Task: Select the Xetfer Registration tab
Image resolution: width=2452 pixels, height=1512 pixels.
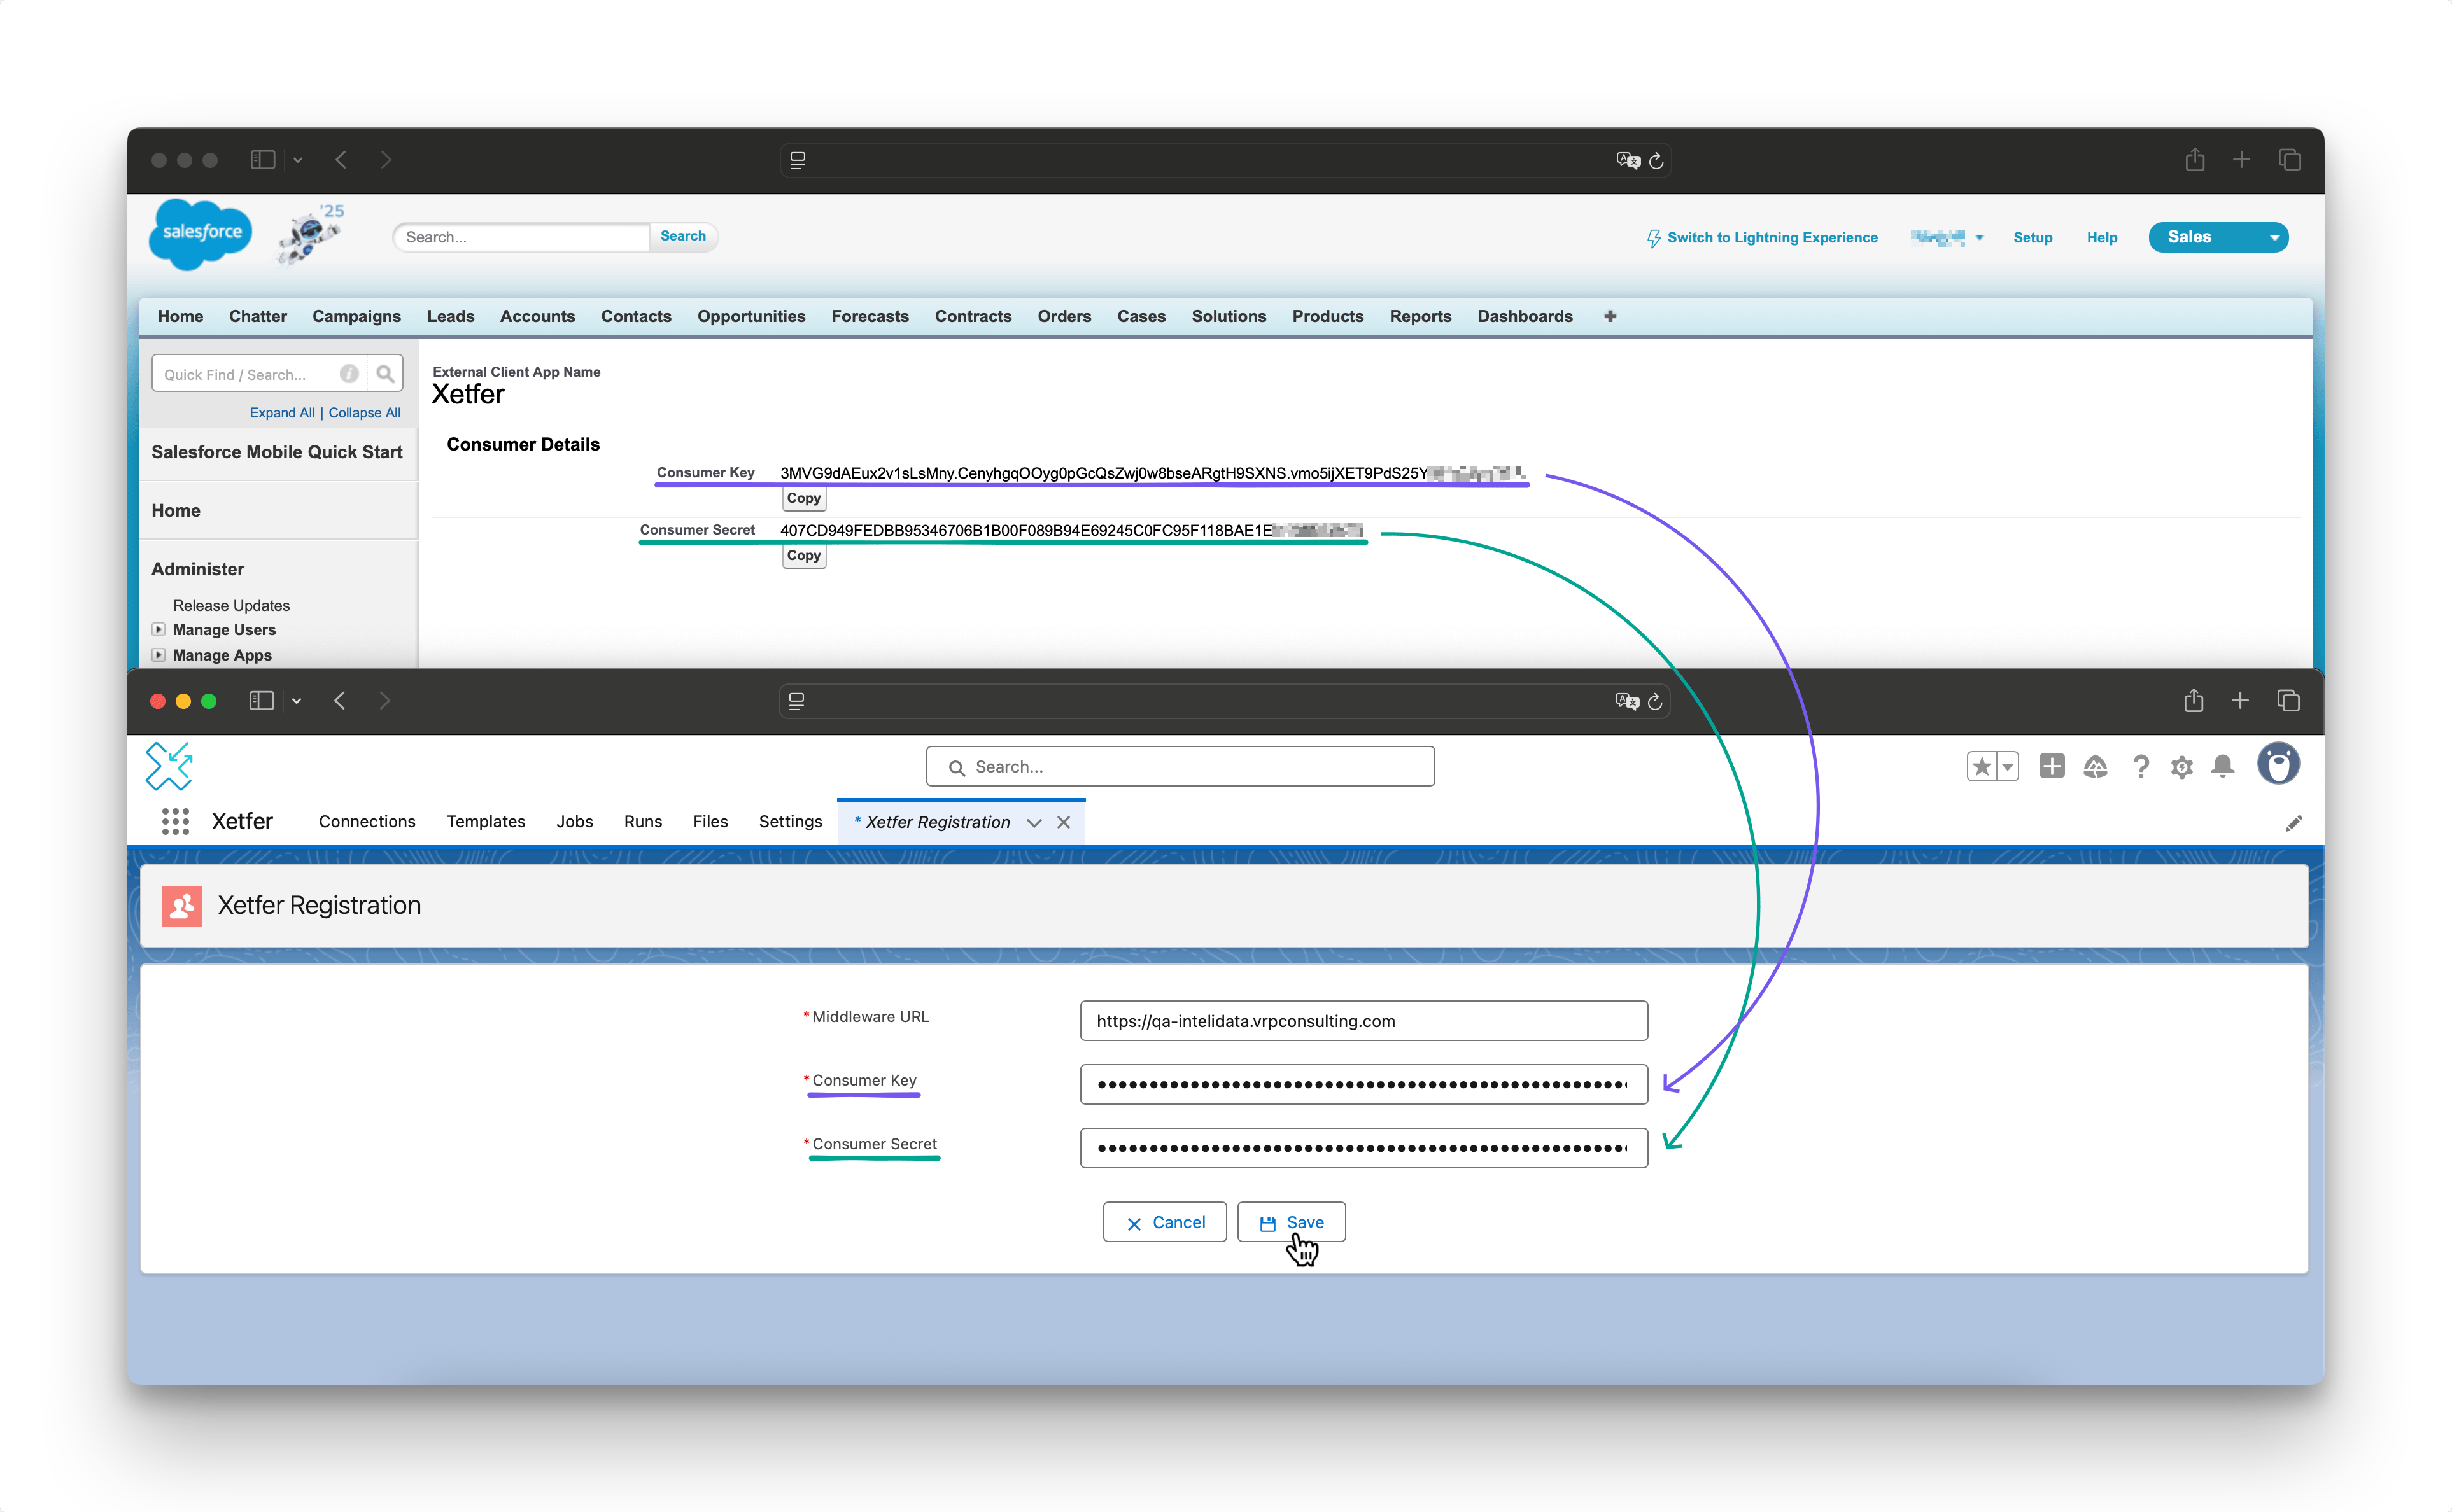Action: coord(937,822)
